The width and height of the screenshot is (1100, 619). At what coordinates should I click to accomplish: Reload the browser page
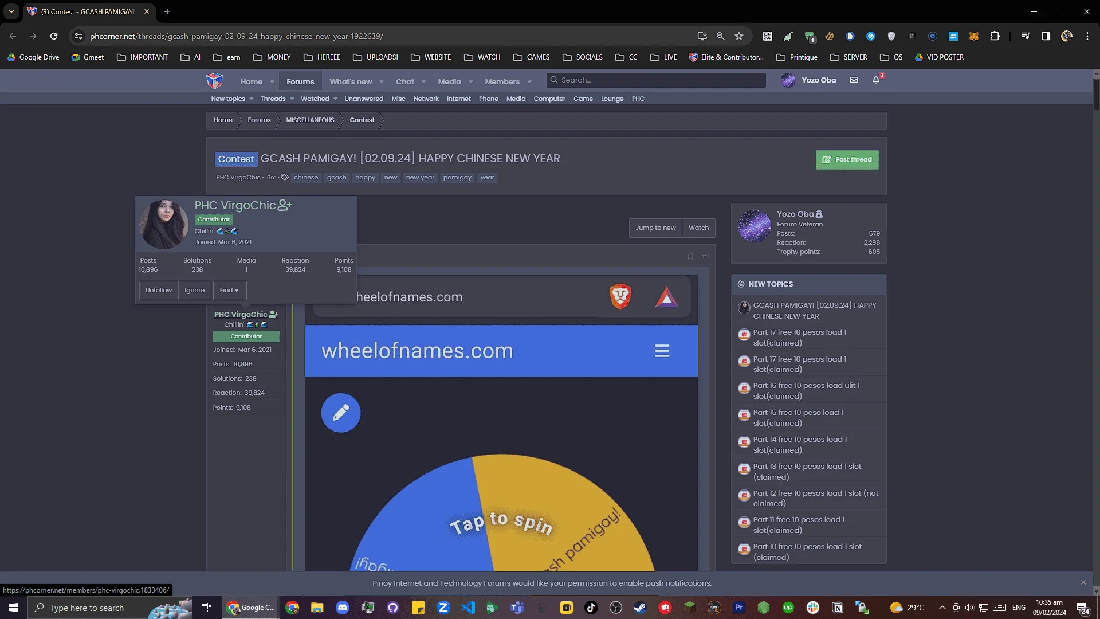click(x=54, y=36)
